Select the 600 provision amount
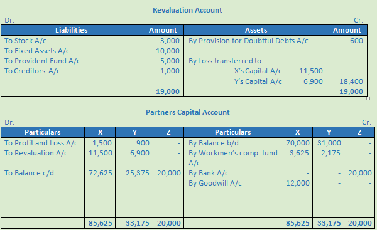The height and width of the screenshot is (230, 377). 356,41
